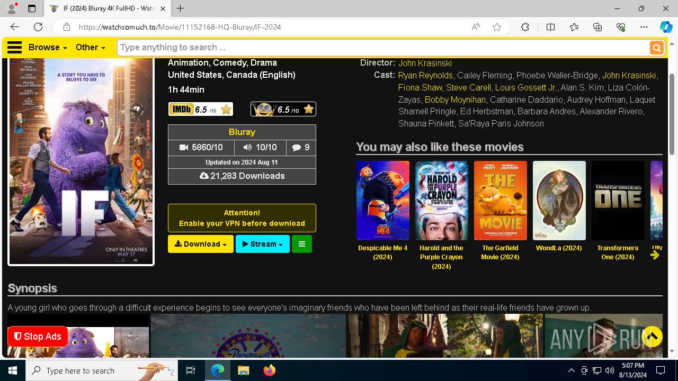Screen dimensions: 678x381
Task: Click the 21,283 Downloads count
Action: pyautogui.click(x=242, y=176)
